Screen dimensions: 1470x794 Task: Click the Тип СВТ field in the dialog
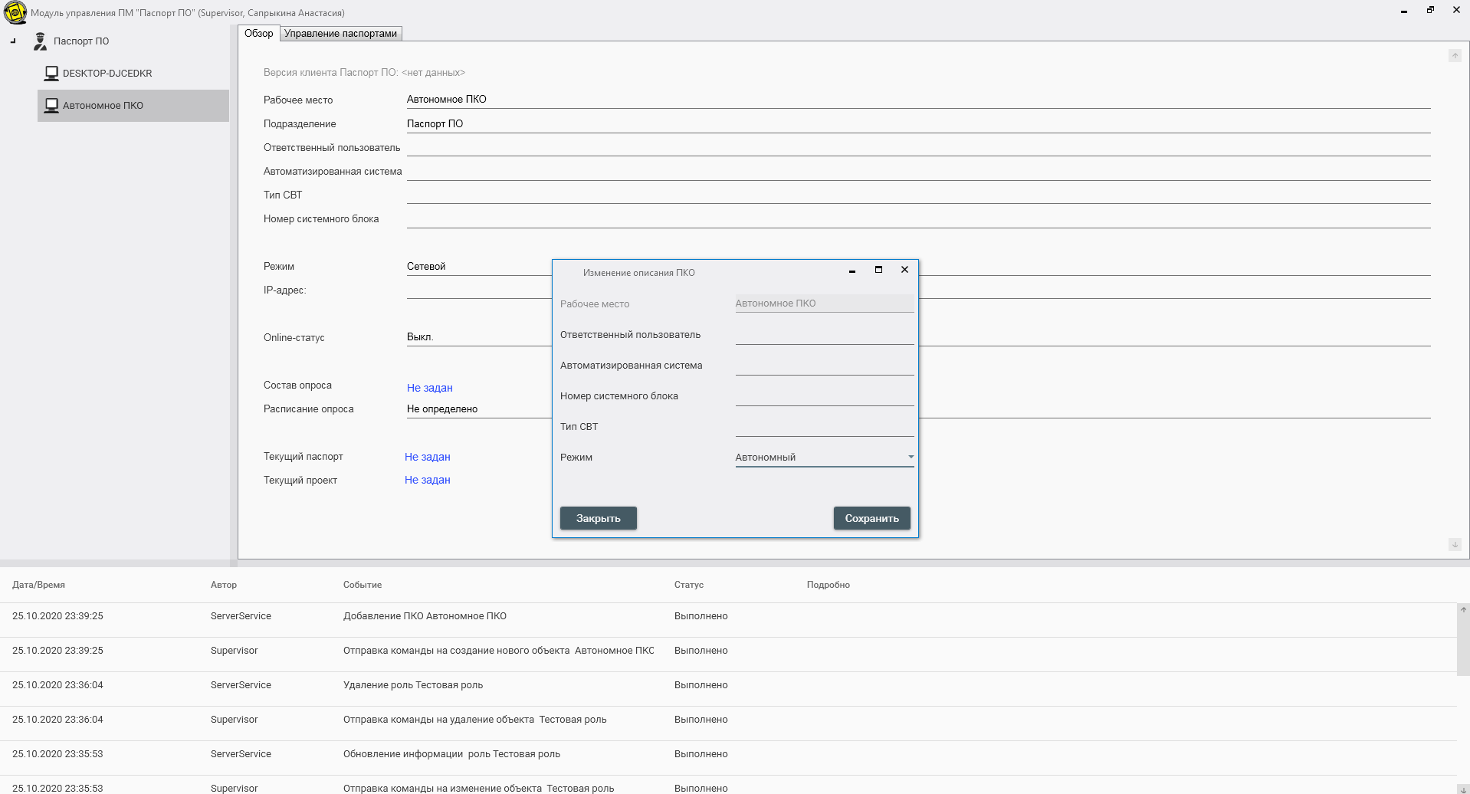click(825, 427)
